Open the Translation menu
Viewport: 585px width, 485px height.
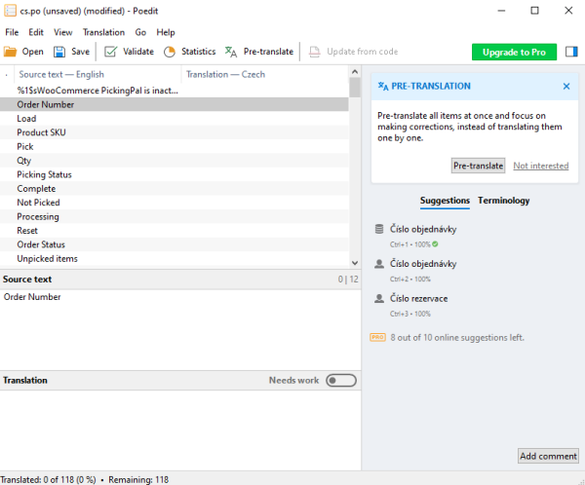tap(103, 32)
